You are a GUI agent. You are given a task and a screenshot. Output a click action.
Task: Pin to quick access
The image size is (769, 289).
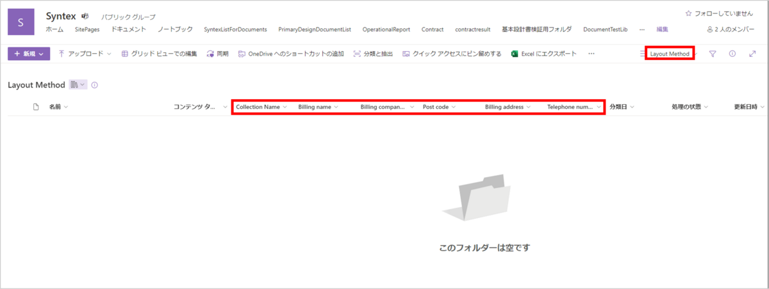click(452, 54)
